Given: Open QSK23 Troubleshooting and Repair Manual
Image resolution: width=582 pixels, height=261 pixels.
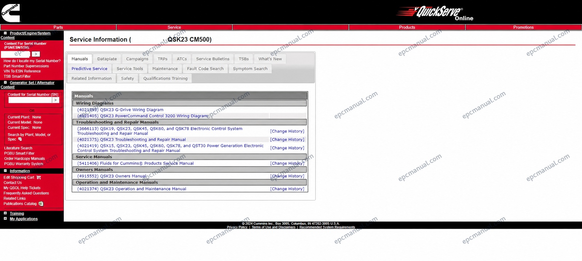Looking at the screenshot, I should pos(131,139).
